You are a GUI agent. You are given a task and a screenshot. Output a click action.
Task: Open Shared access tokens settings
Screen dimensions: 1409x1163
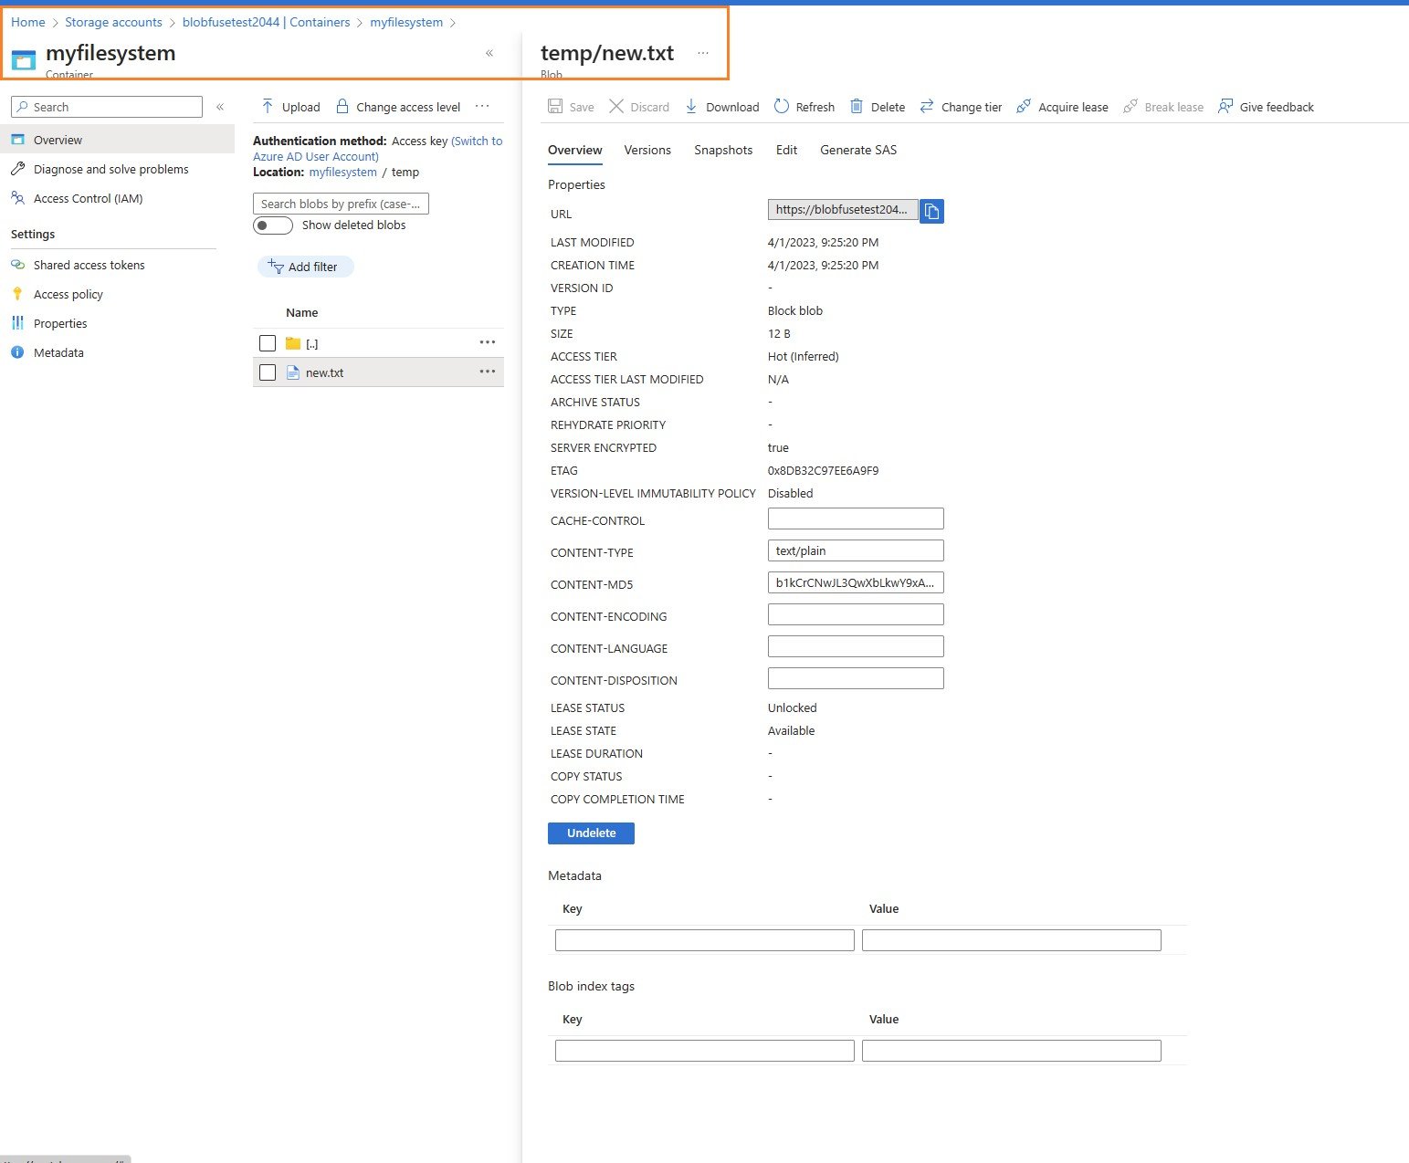89,265
